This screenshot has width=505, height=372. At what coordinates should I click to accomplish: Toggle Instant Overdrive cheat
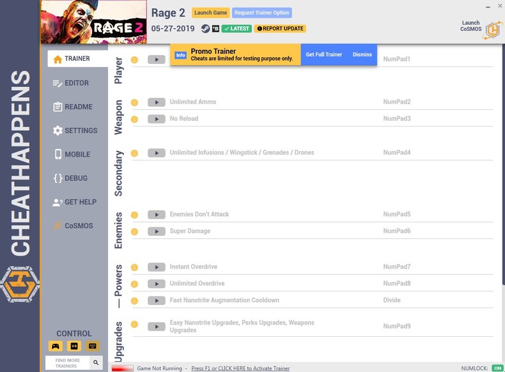coord(157,267)
